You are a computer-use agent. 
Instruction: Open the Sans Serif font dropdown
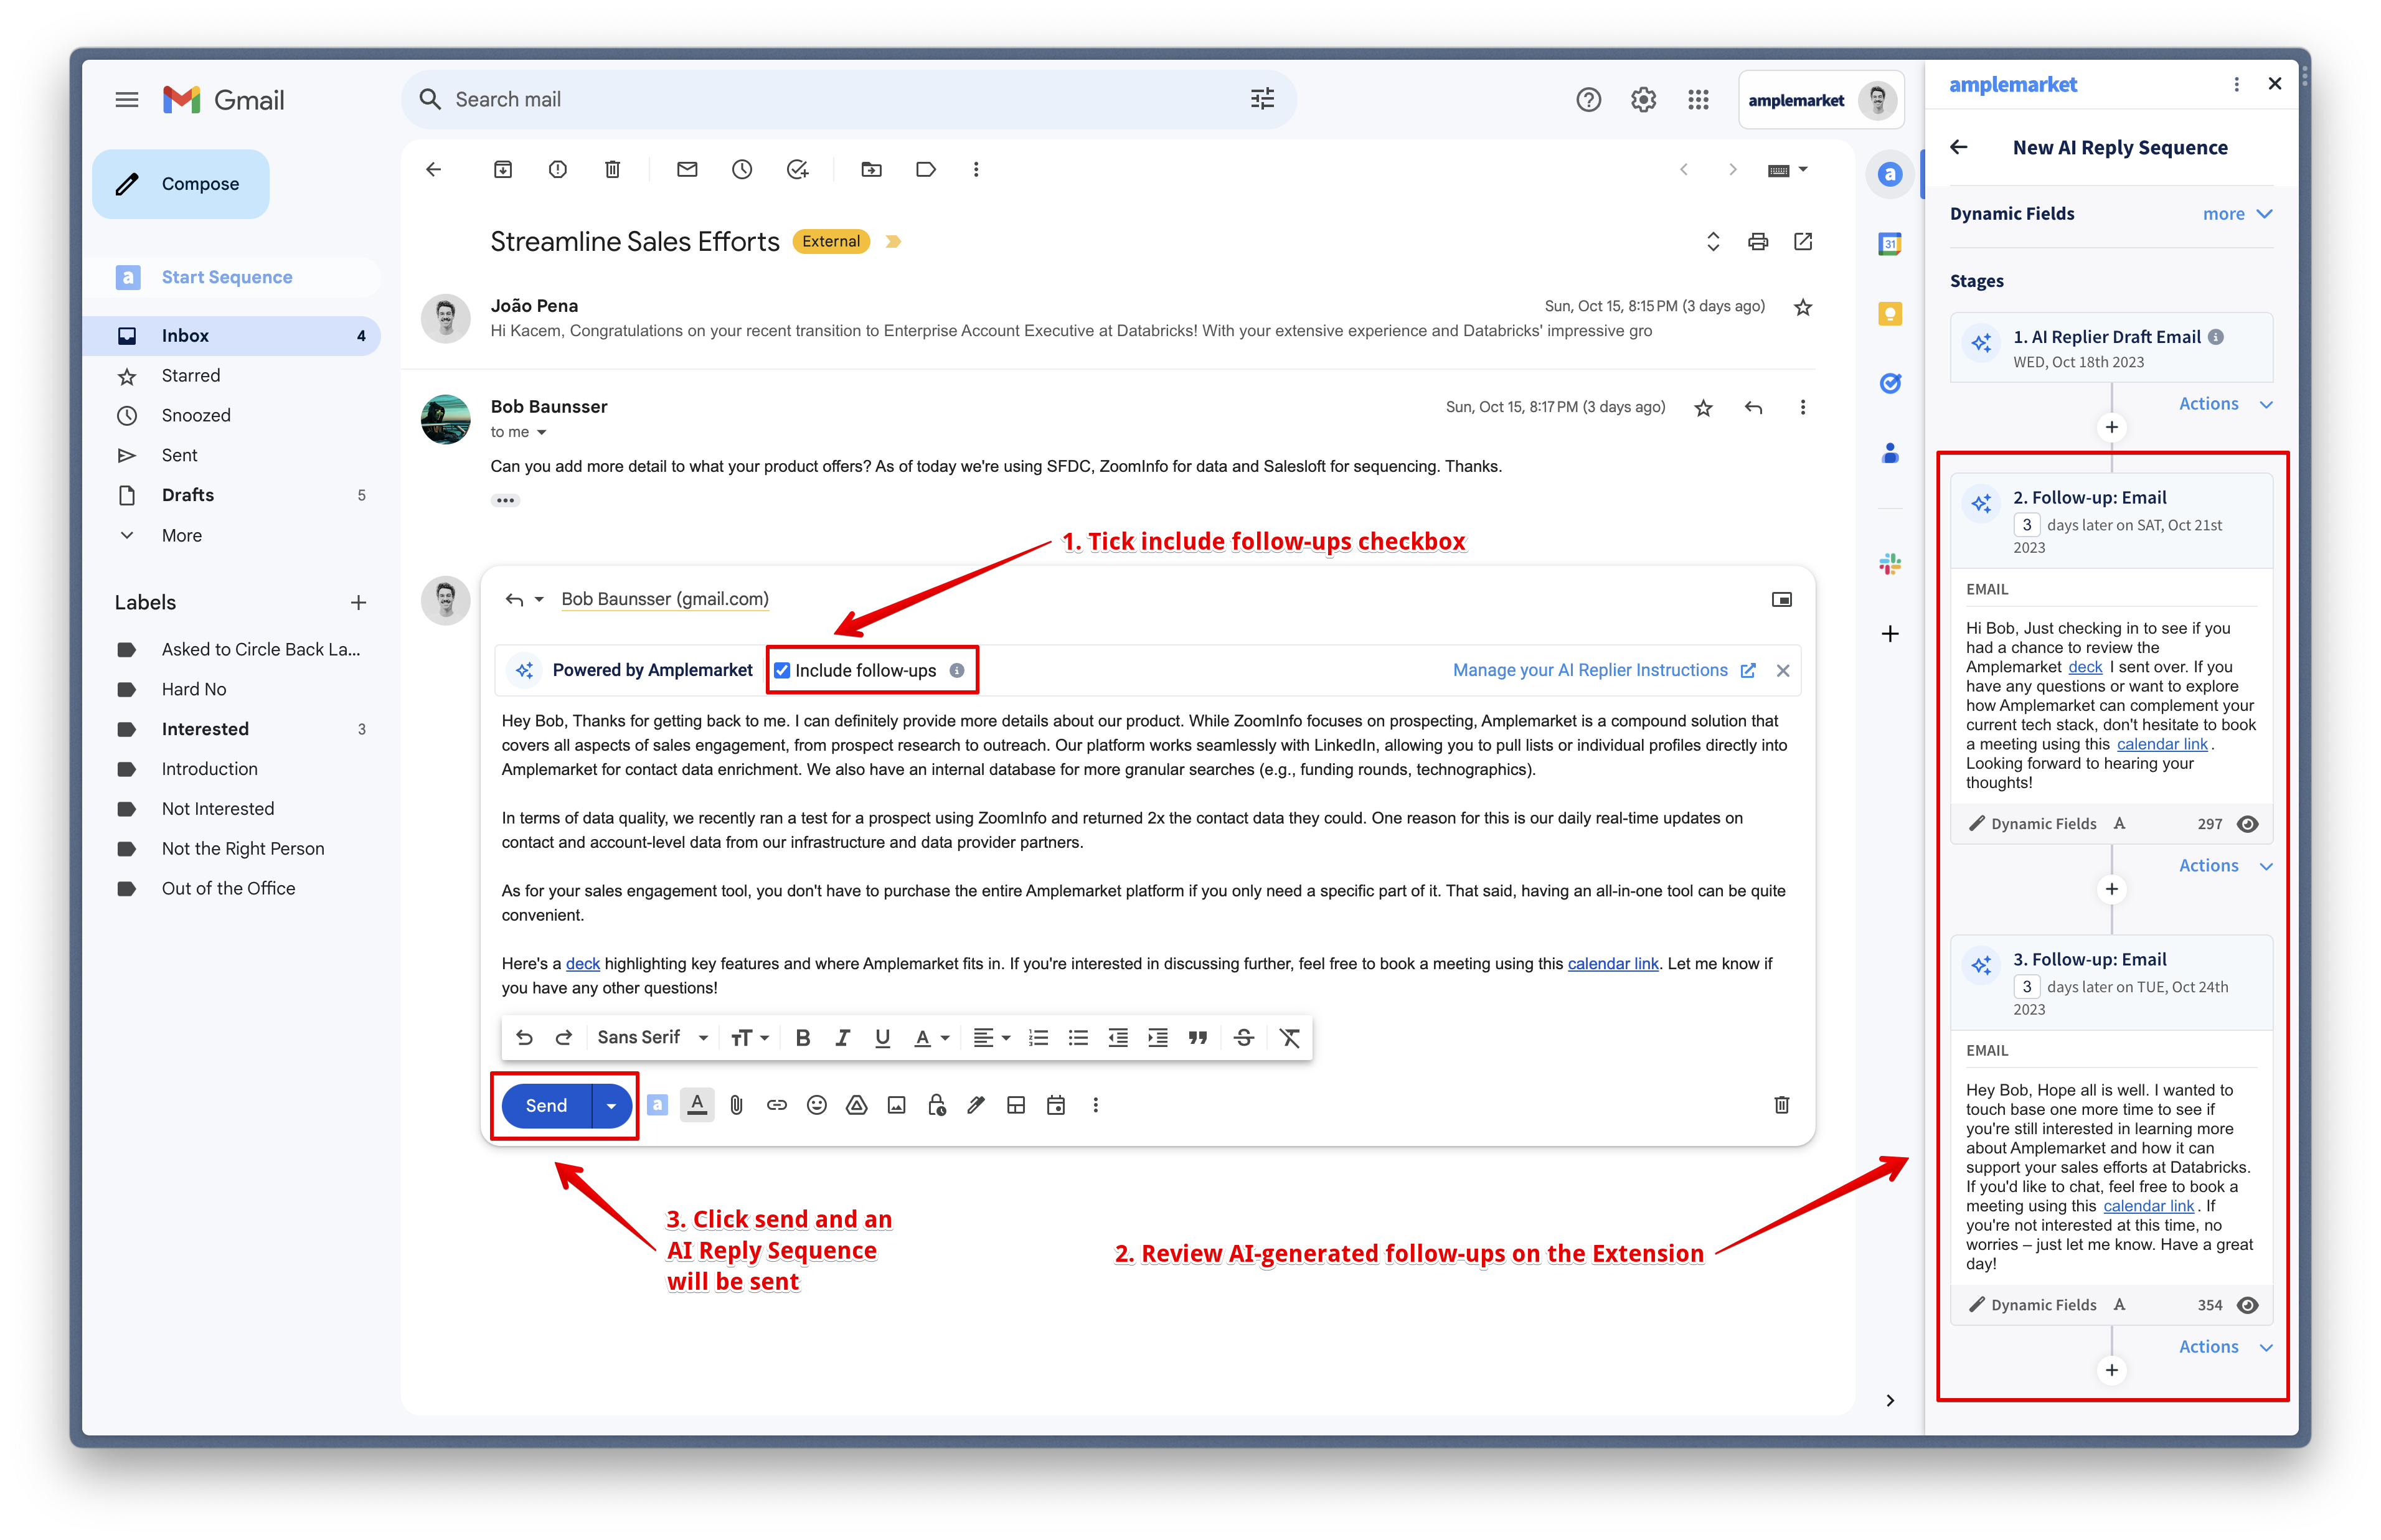[652, 1038]
